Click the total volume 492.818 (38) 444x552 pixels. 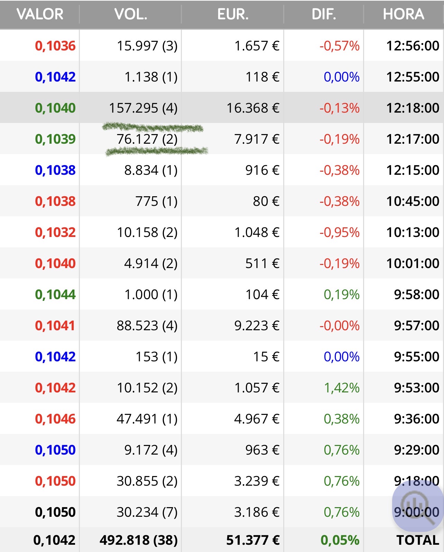[x=139, y=540]
